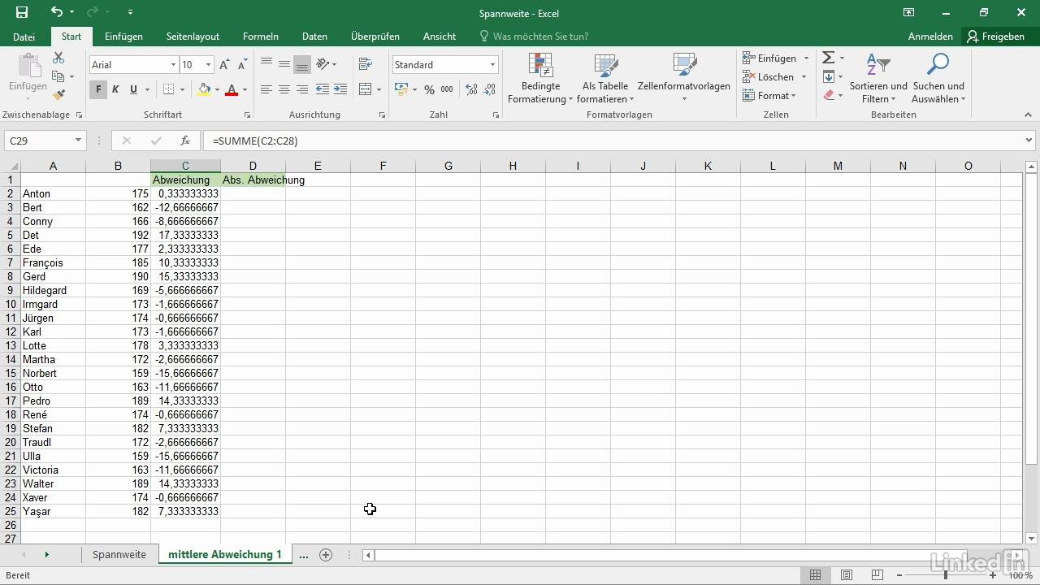
Task: Expand the Name Box dropdown
Action: pyautogui.click(x=78, y=141)
